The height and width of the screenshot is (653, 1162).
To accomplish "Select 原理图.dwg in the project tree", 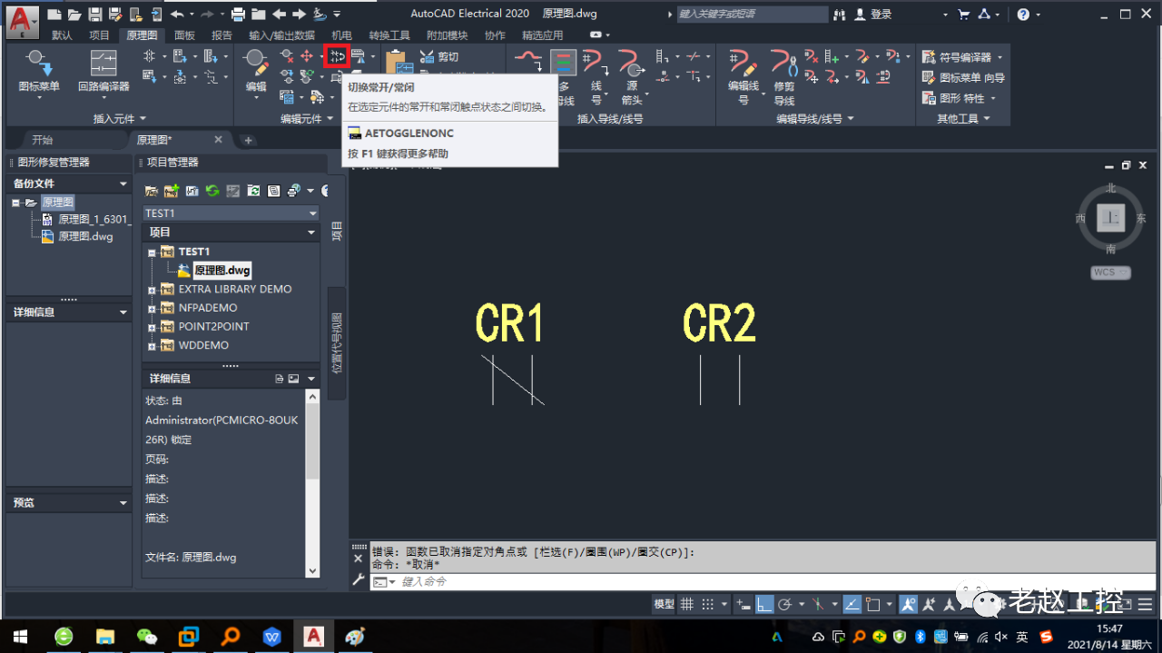I will [222, 271].
